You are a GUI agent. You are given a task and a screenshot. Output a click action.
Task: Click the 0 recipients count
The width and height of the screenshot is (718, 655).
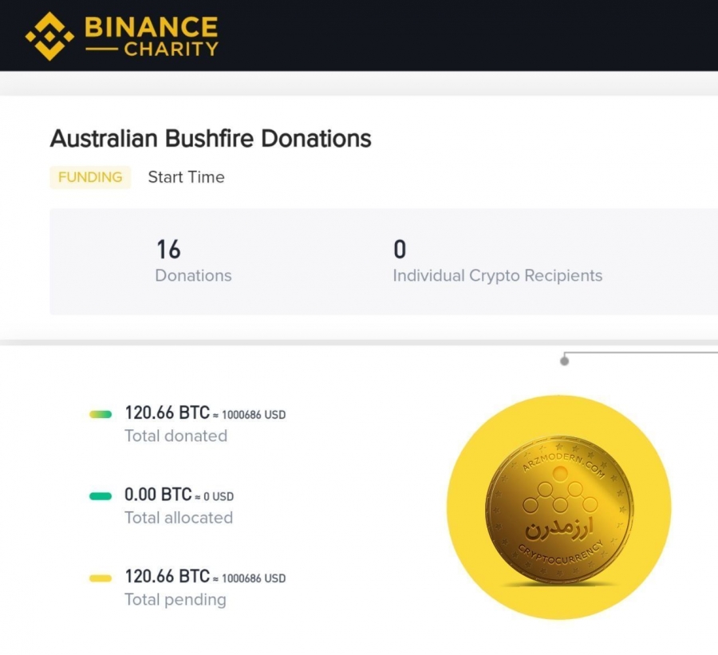[x=400, y=250]
